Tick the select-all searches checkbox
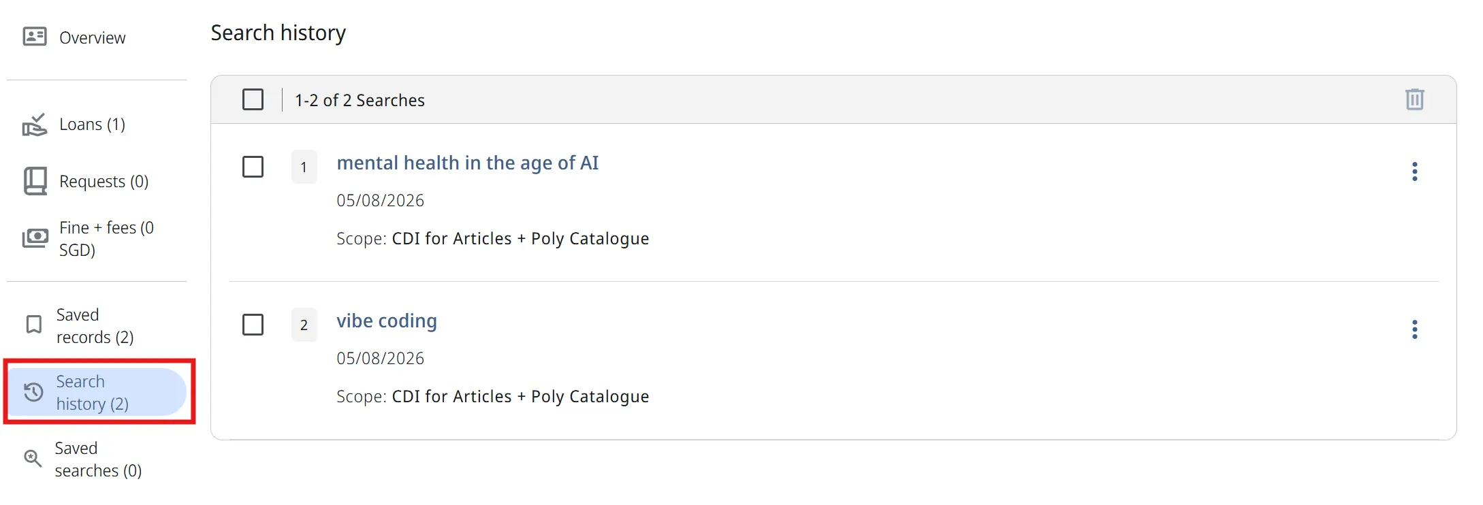Image resolution: width=1483 pixels, height=505 pixels. (253, 99)
